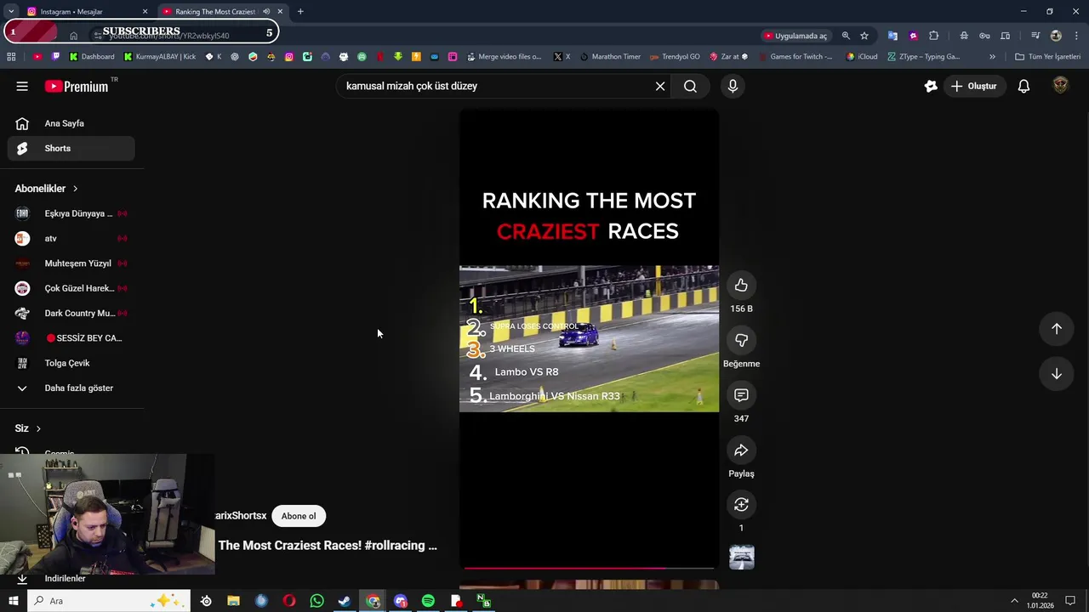Open the Trendyol GO bookmark
This screenshot has width=1089, height=612.
[675, 57]
